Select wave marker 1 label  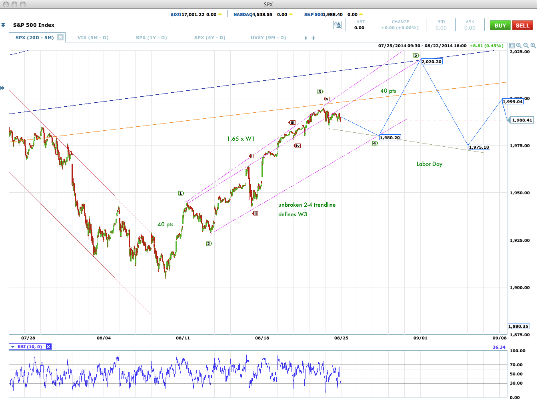181,193
